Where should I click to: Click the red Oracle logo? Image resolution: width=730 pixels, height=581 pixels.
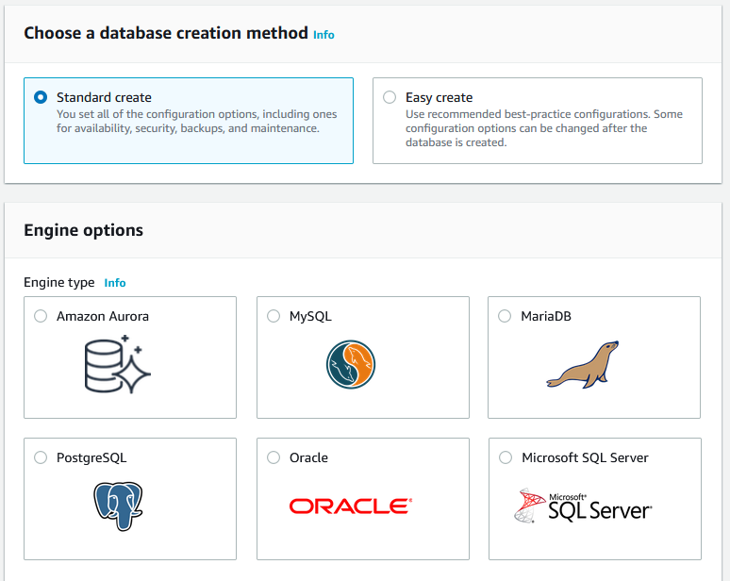(351, 506)
